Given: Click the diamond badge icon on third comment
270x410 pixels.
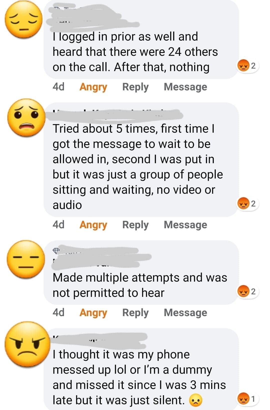Looking at the screenshot, I should (56, 250).
